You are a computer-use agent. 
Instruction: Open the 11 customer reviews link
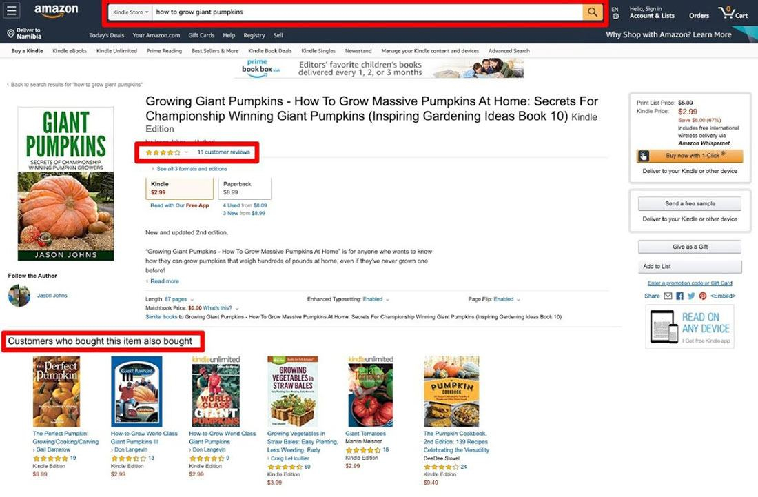tap(223, 152)
